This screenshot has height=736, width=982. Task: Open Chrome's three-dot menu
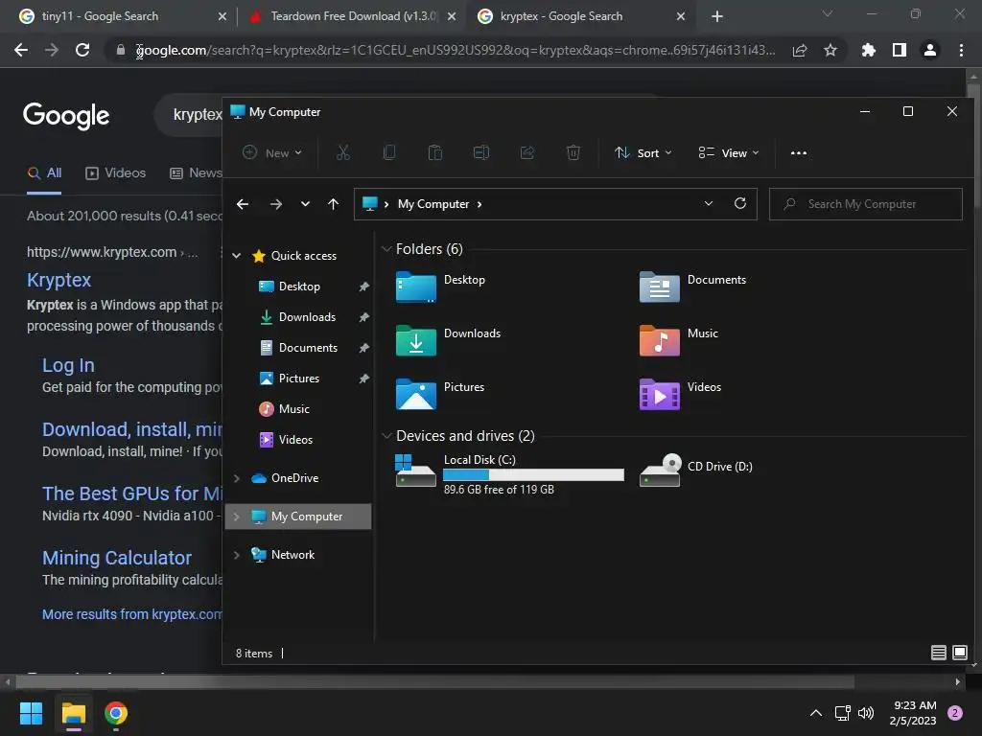coord(961,50)
